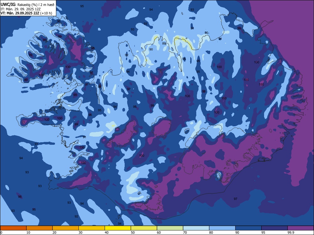Click the '89' humidity value on the map
The width and height of the screenshot is (314, 235).
coord(164,43)
